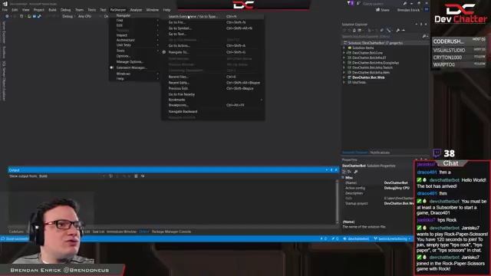This screenshot has height=276, width=491.
Task: Open the Tools menu
Action: tap(92, 10)
